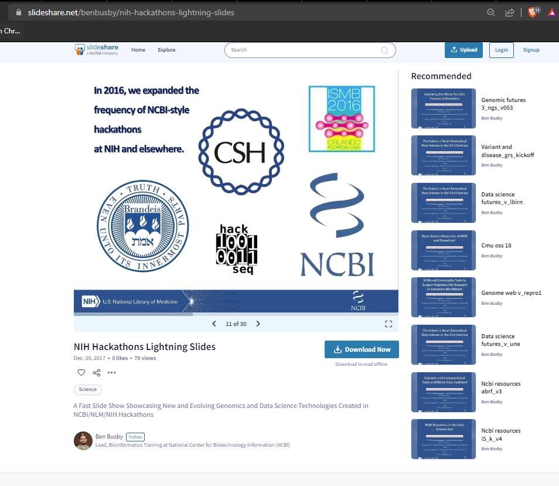
Task: Click the Upload button
Action: [x=463, y=50]
